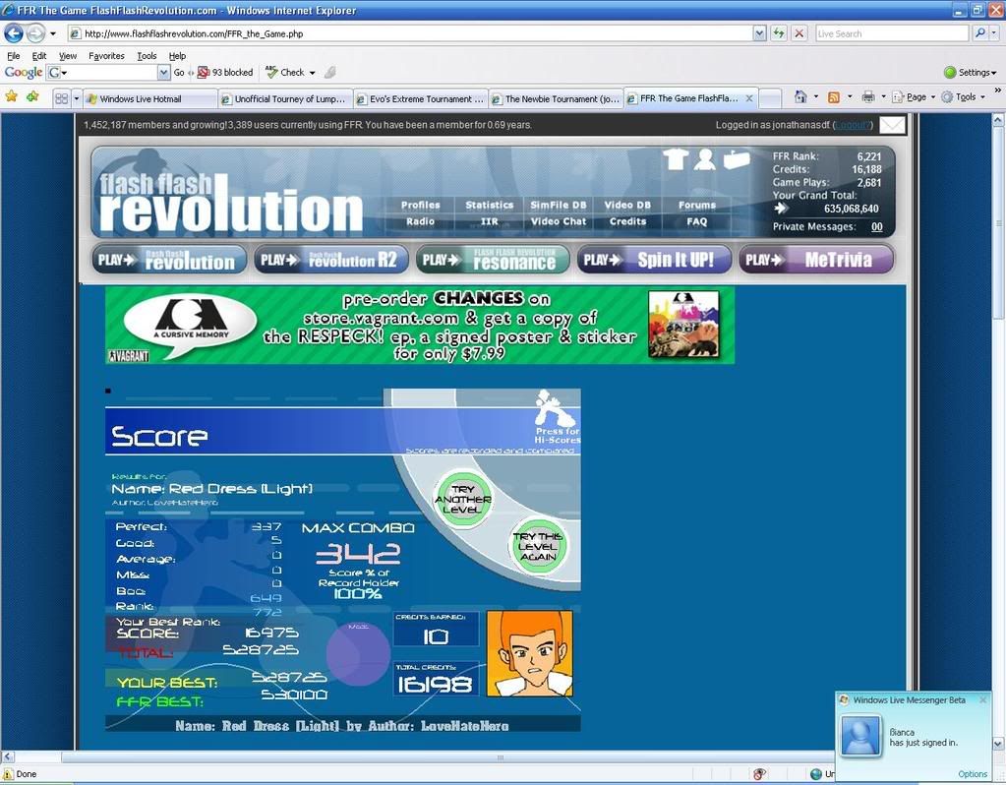Click Try Another Level button
The image size is (1006, 785).
click(x=462, y=499)
